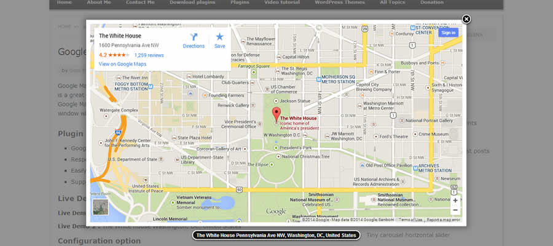Click the Directions arrow icon
The image size is (553, 246).
(x=194, y=37)
